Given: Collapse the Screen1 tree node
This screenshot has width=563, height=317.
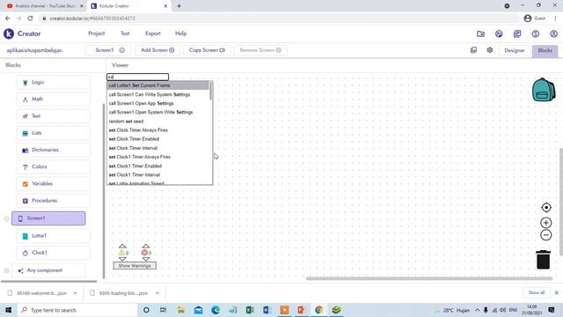Looking at the screenshot, I should [x=6, y=218].
